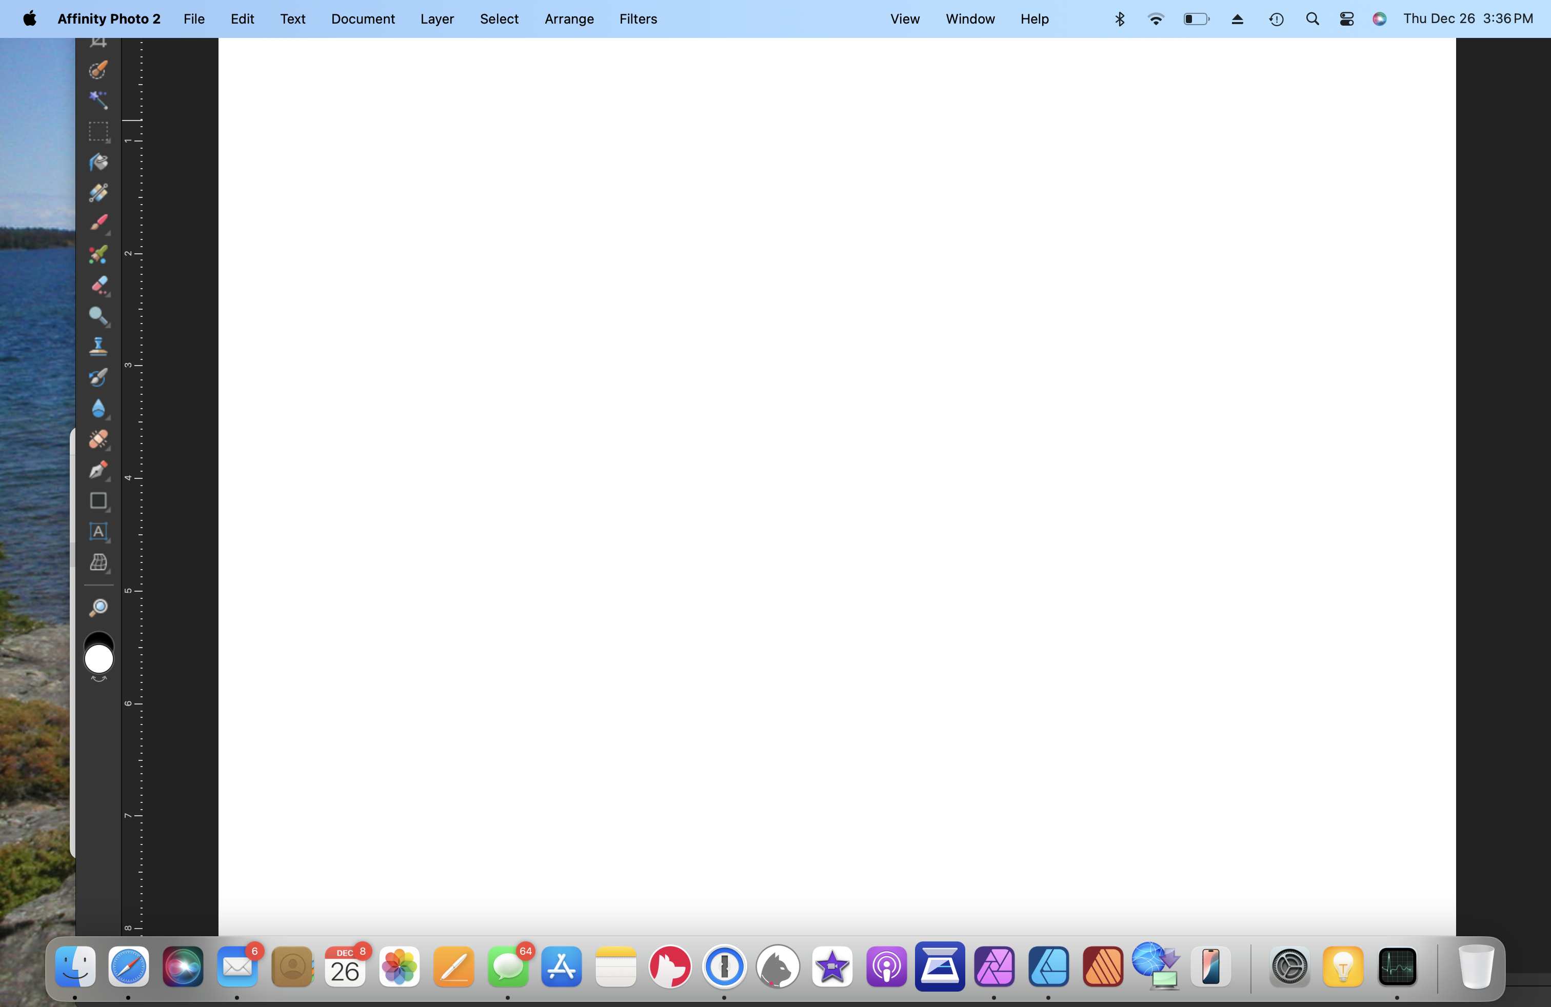Activate the Flood Fill bucket tool
This screenshot has height=1007, width=1551.
pos(98,162)
